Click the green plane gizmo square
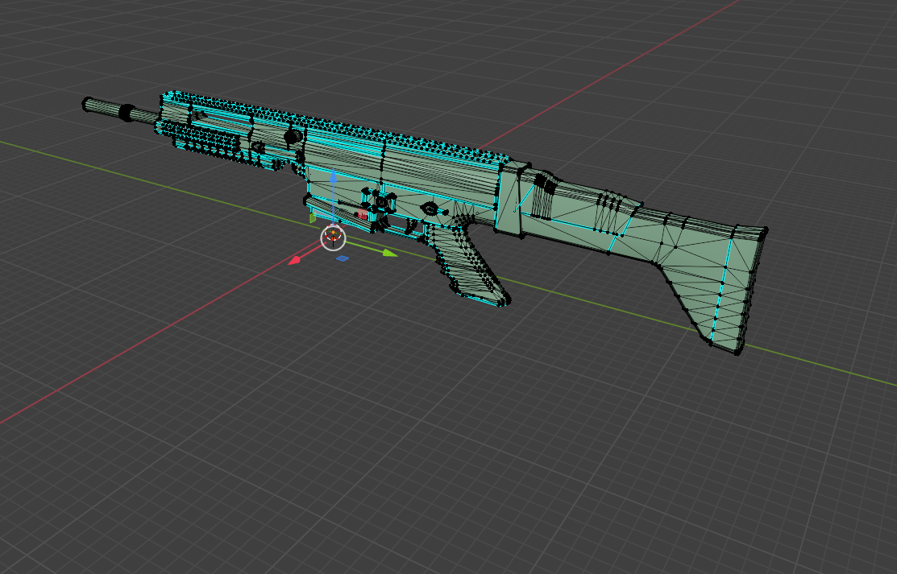 coord(313,218)
